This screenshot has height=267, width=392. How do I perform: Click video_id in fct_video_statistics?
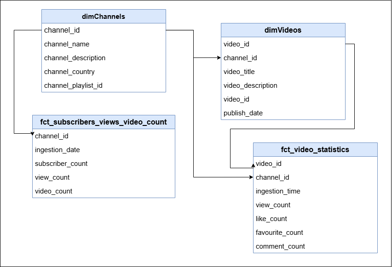(x=315, y=163)
